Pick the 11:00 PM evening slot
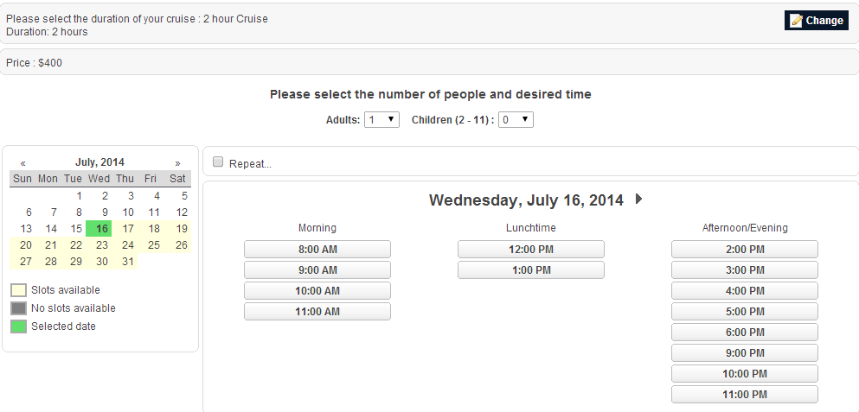Screen dimensions: 859x412 tap(745, 395)
